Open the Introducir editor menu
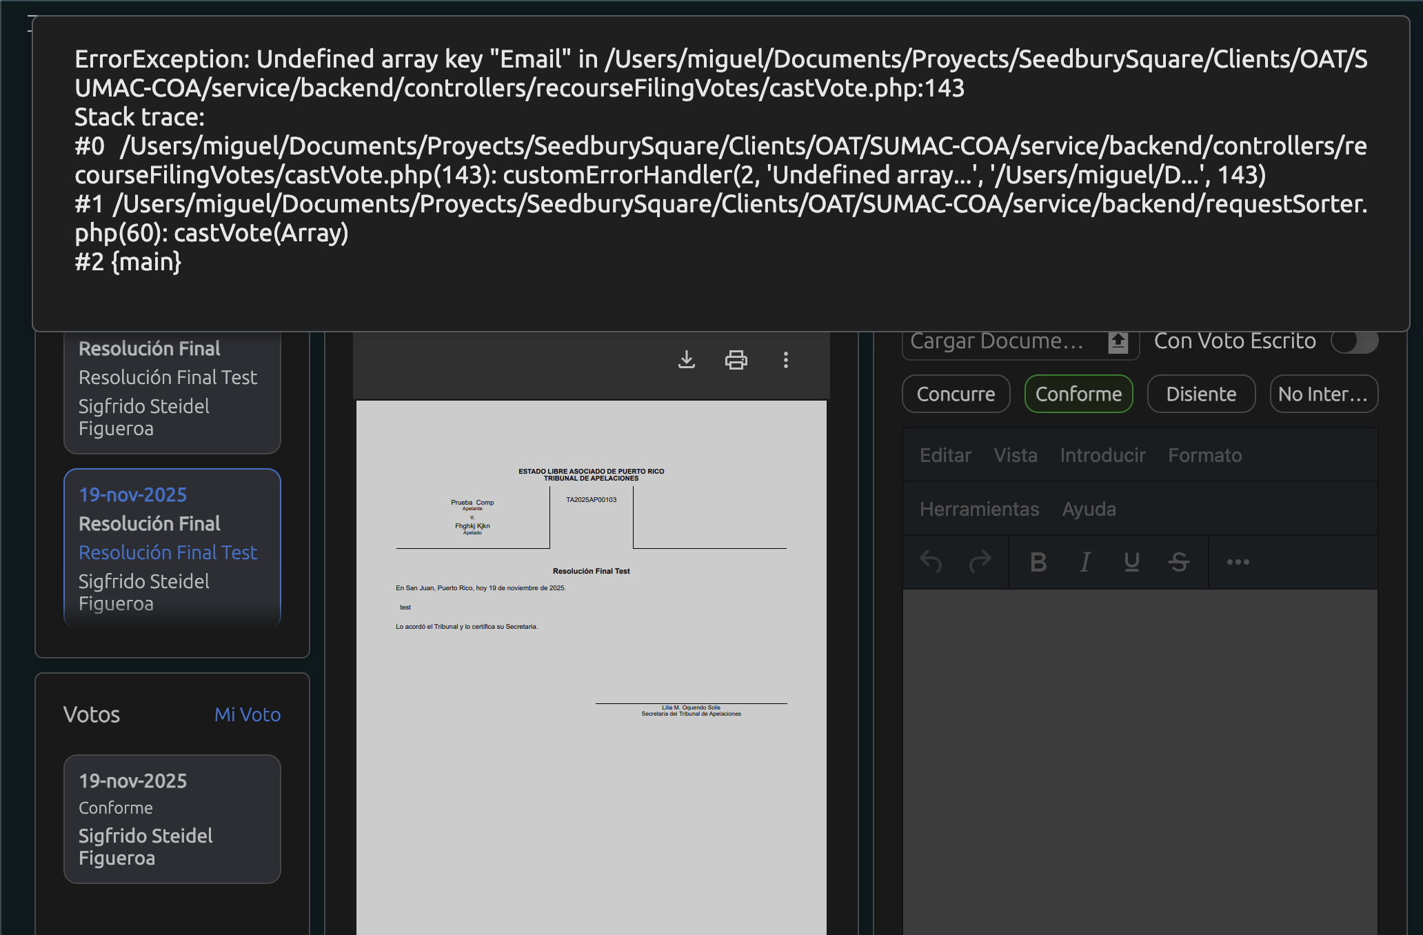Screen dimensions: 1423x935 [1102, 455]
